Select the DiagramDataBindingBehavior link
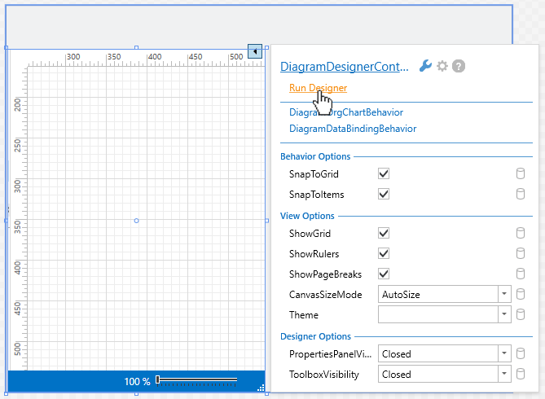The height and width of the screenshot is (399, 545). pyautogui.click(x=352, y=129)
